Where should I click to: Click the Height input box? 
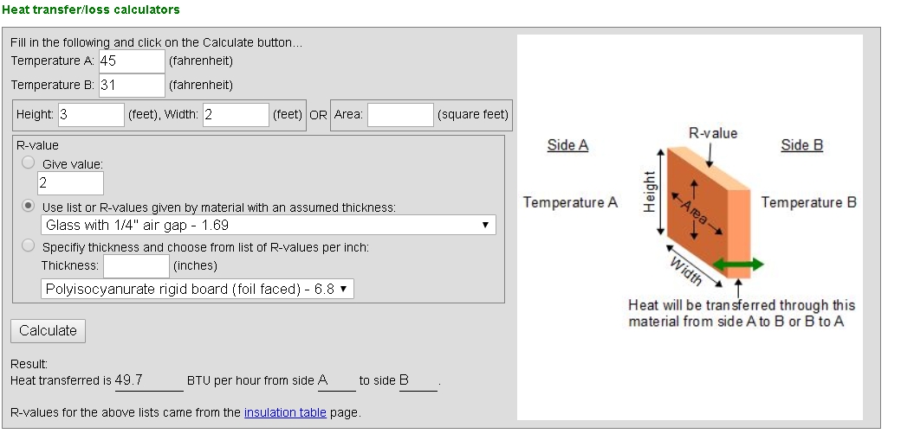click(x=91, y=115)
